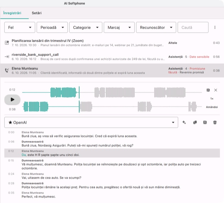Seek in the upper waveform track

112,93
